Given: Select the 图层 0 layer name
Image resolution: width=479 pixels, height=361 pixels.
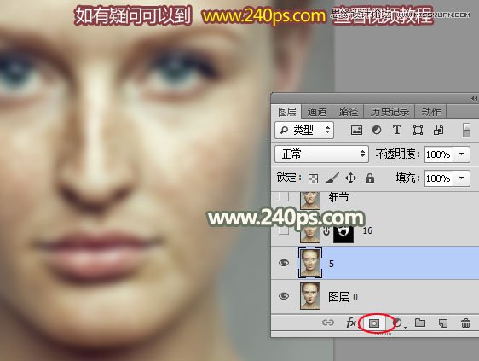Looking at the screenshot, I should 343,297.
